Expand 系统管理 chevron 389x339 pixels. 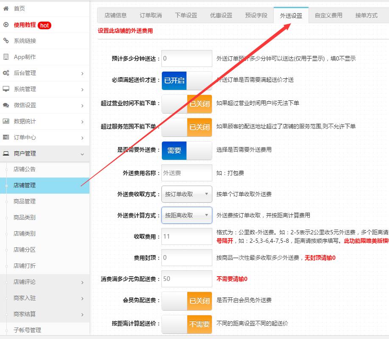coord(82,89)
